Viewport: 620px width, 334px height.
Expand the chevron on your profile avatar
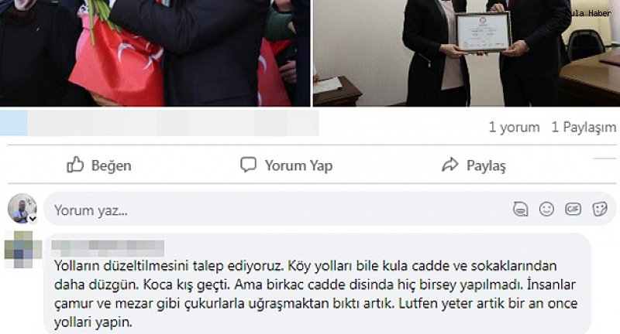(33, 219)
